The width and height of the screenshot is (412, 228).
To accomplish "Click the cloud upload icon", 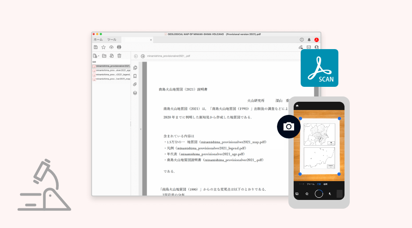I will click(111, 47).
